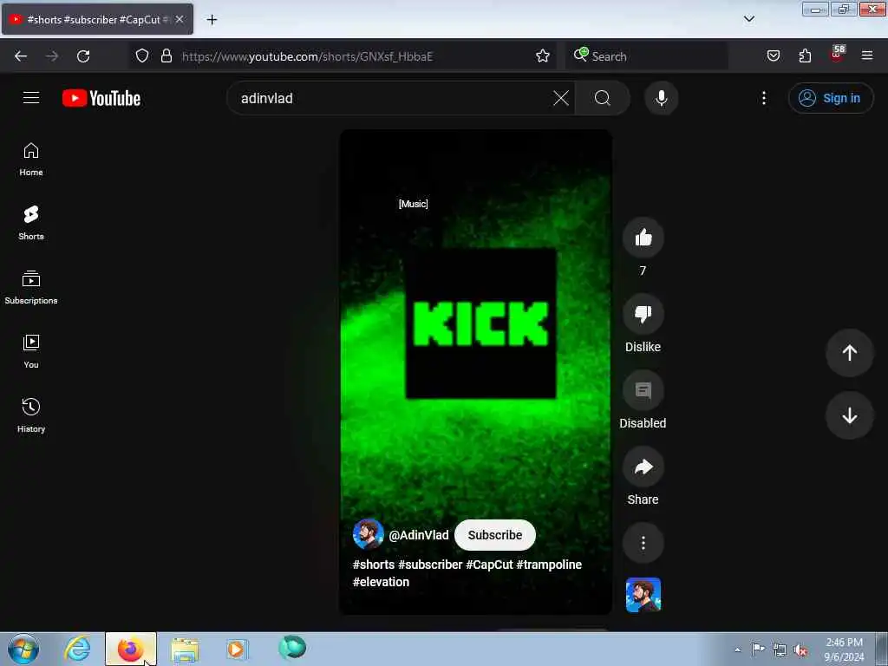Open the muted volume tray icon

tap(800, 650)
